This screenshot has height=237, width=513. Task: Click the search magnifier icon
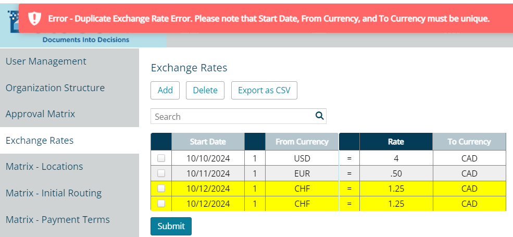[x=320, y=116]
